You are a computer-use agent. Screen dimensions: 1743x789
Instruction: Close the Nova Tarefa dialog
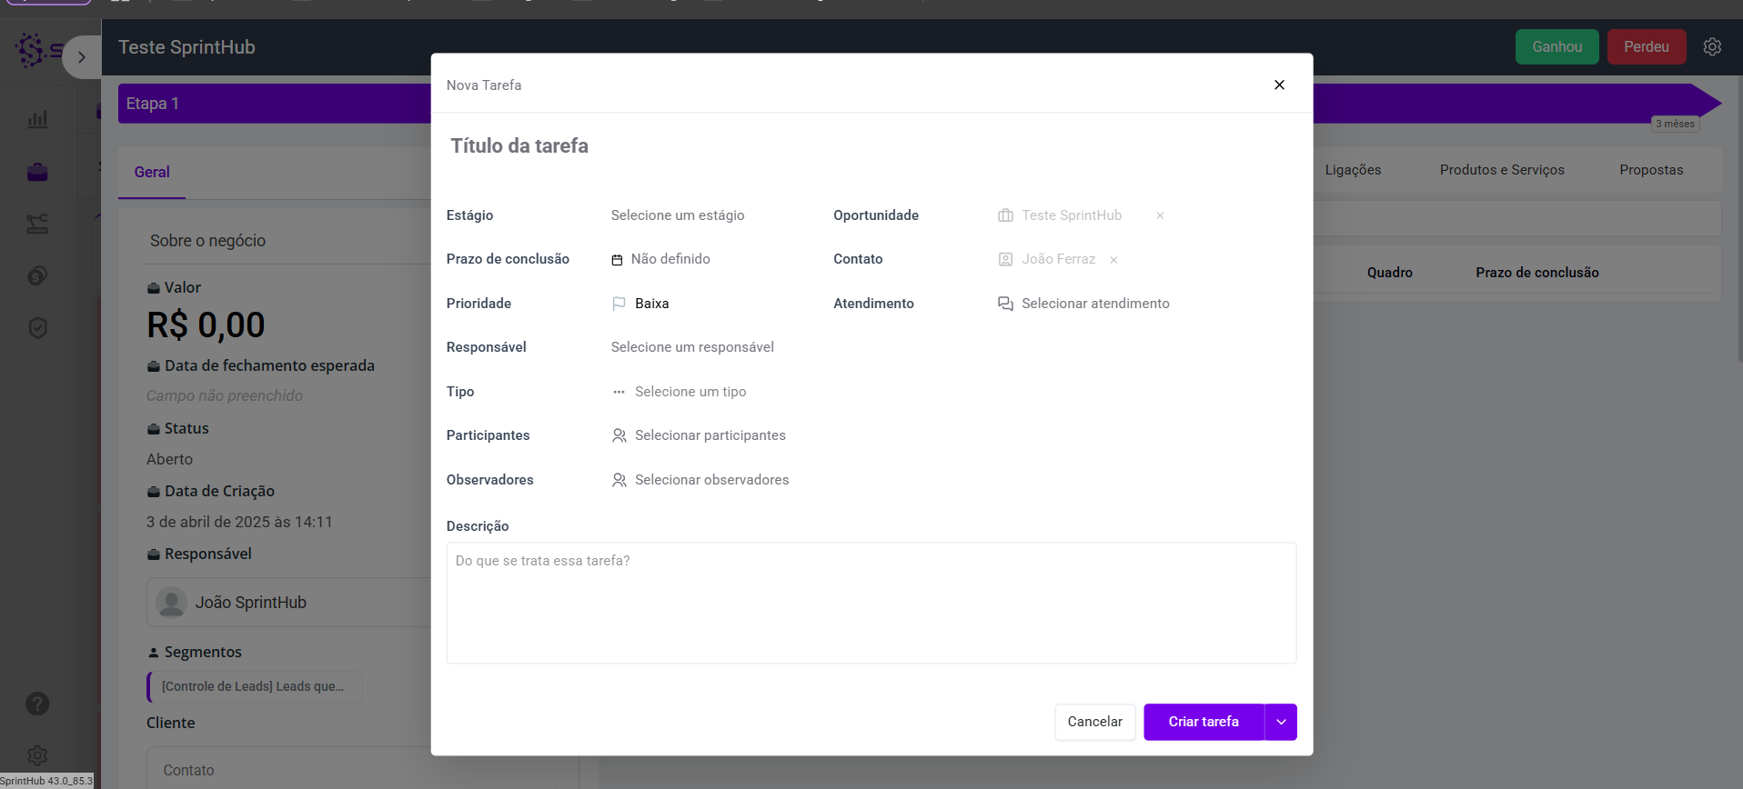[x=1279, y=85]
